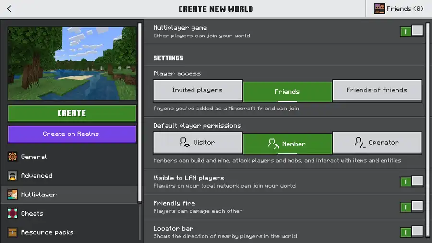Click the Advanced section icon
432x243 pixels.
point(12,176)
